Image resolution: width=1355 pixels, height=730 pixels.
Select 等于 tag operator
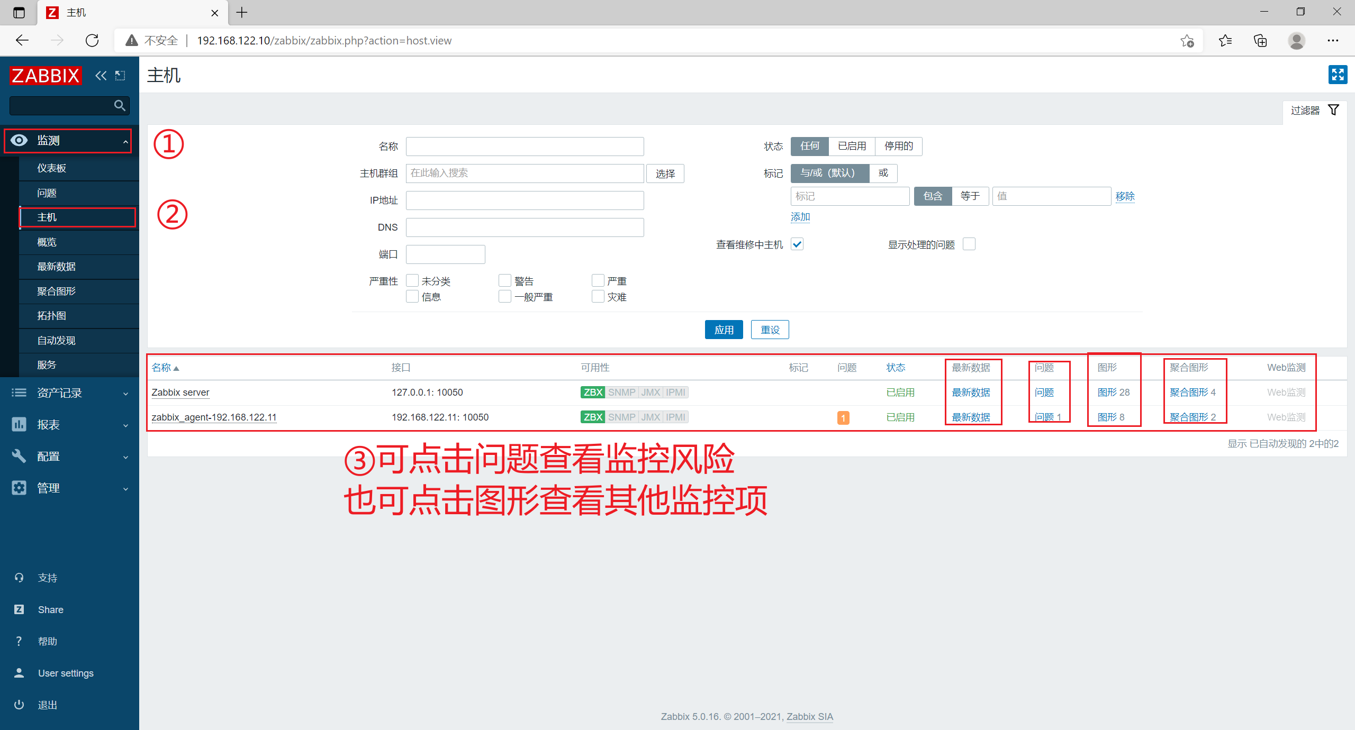click(x=970, y=196)
